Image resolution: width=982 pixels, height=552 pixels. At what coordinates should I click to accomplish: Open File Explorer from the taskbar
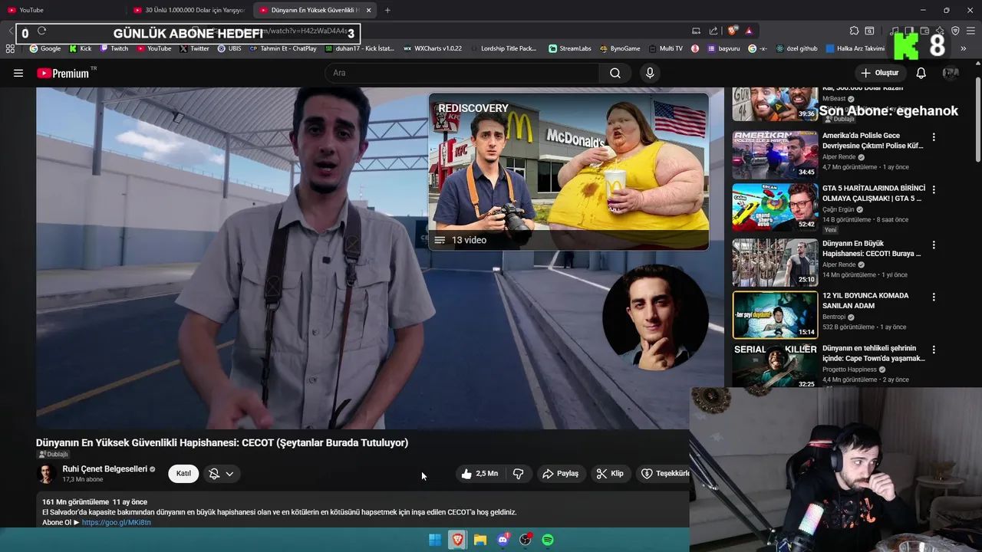coord(480,540)
